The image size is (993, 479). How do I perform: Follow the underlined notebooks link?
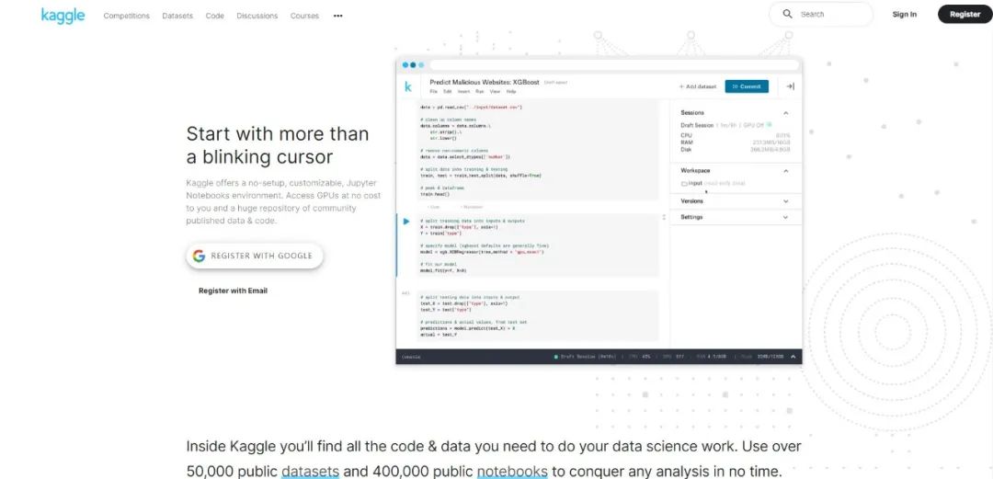512,472
